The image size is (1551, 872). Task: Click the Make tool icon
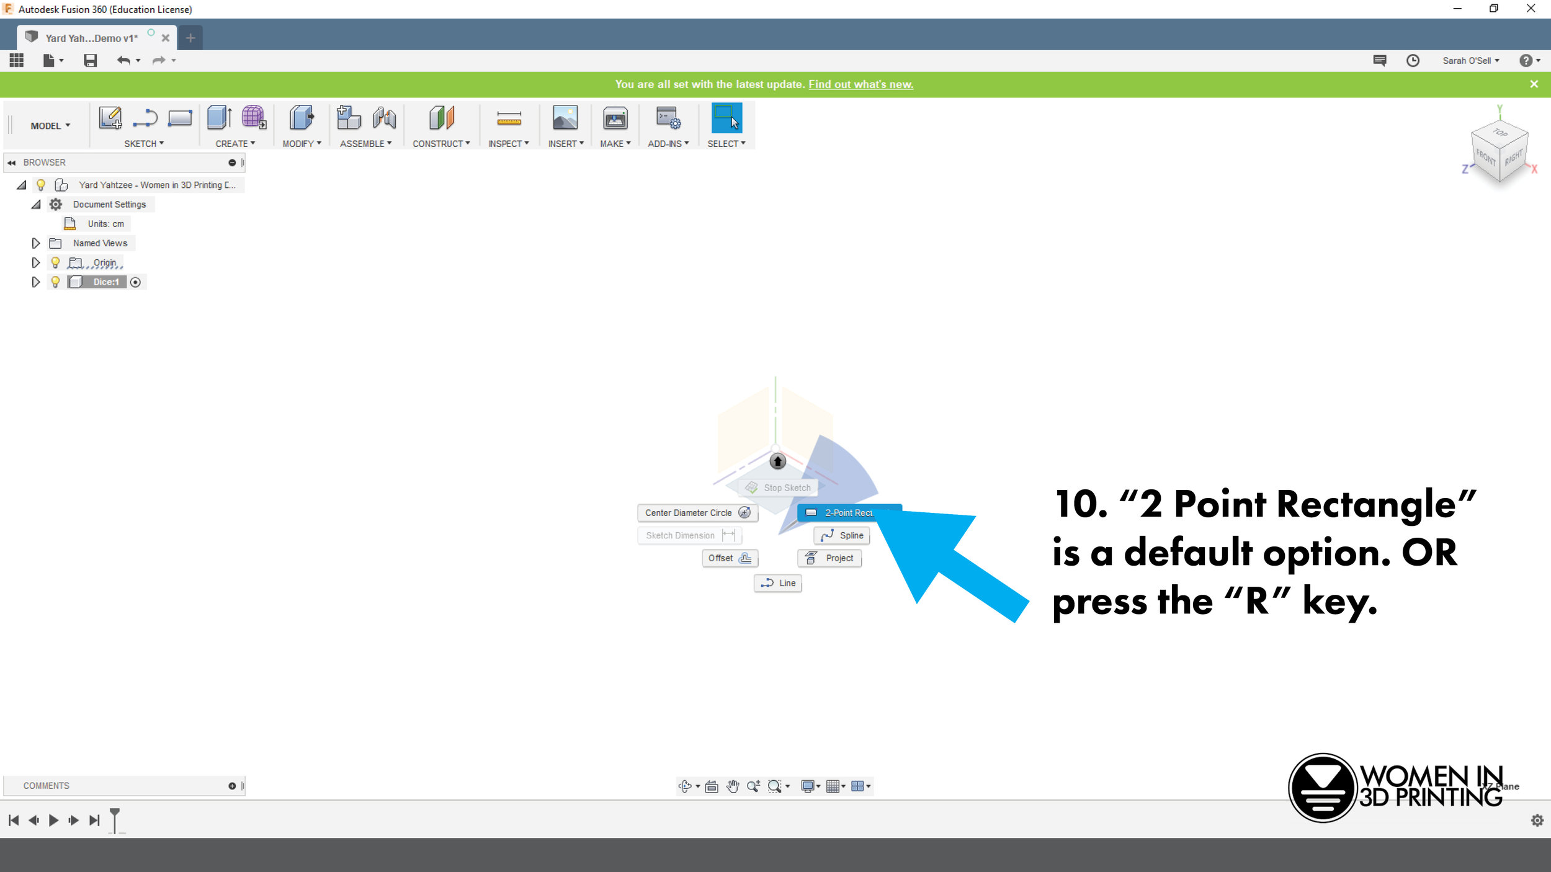615,118
